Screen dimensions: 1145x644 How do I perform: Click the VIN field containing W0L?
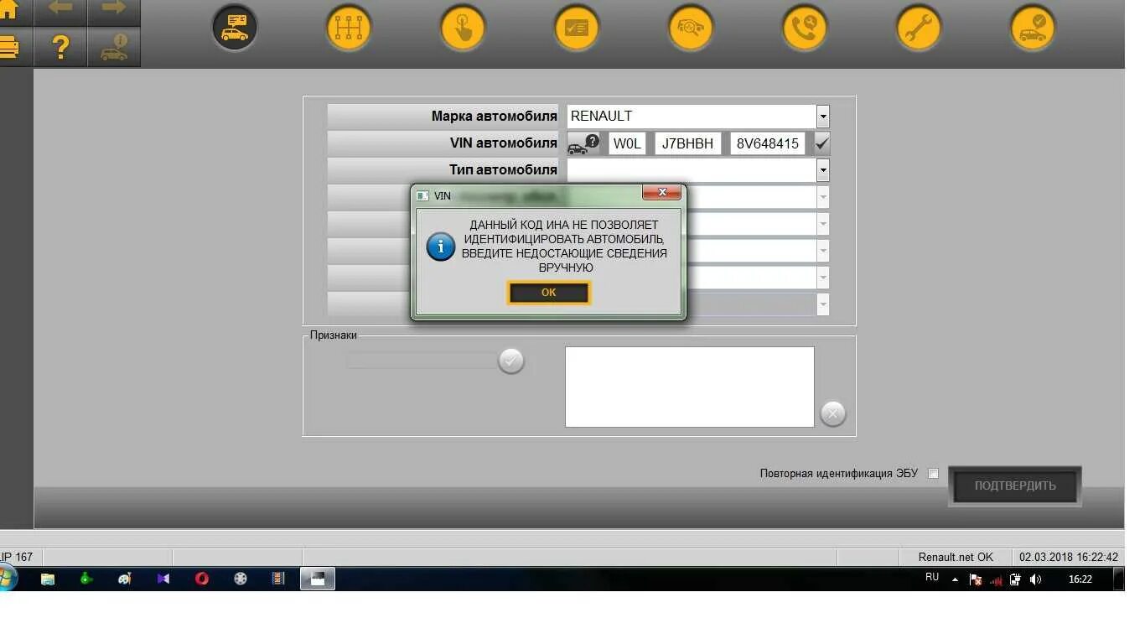tap(627, 143)
